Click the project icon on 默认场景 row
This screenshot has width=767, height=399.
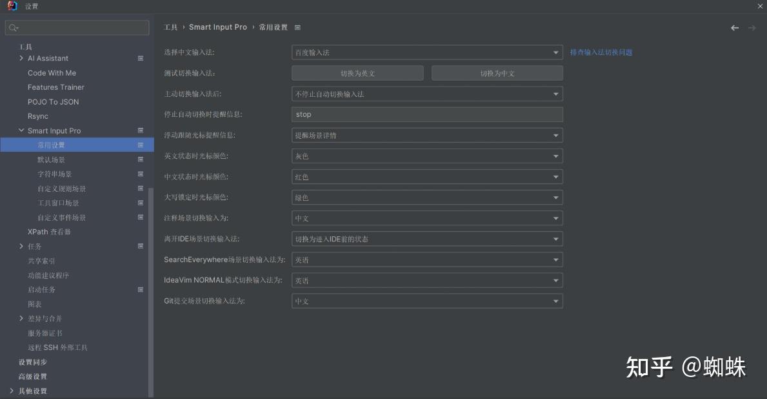(141, 159)
